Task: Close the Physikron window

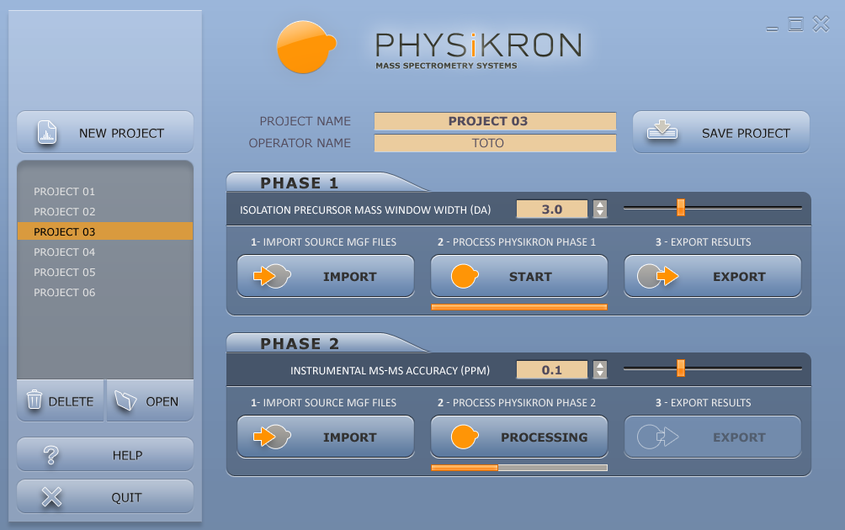Action: pos(821,24)
